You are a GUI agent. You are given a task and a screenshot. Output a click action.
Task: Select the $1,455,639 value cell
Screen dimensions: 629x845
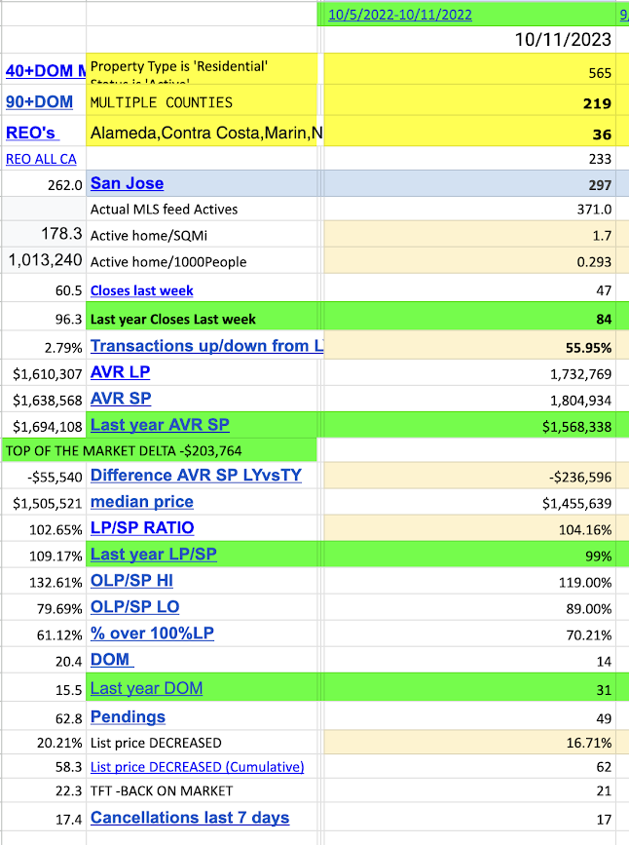coord(469,502)
